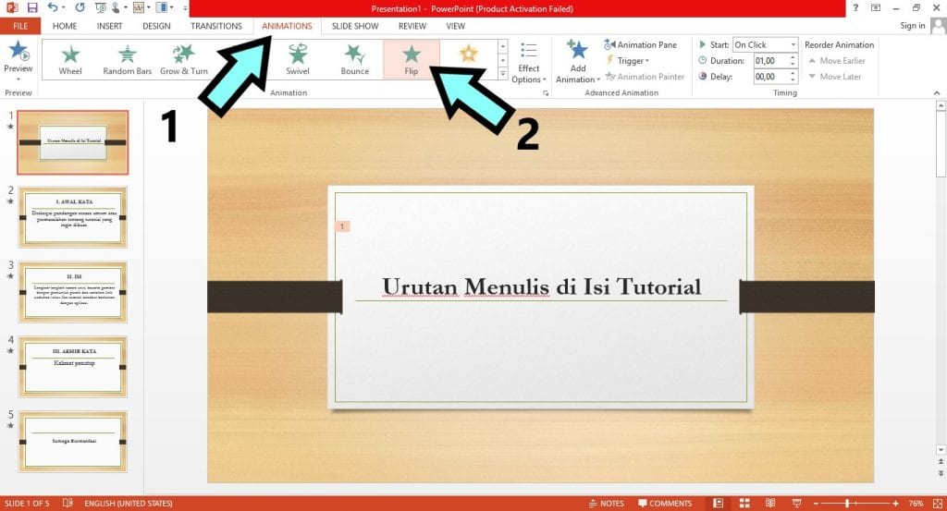Image resolution: width=947 pixels, height=511 pixels.
Task: Open Ribbon Display Options icon
Action: [x=876, y=7]
